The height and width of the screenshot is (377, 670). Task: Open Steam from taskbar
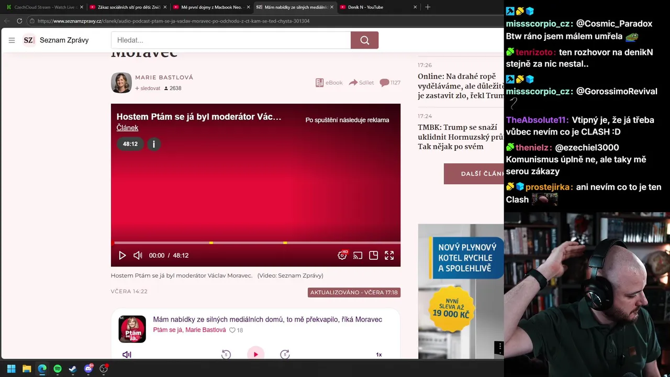click(x=73, y=369)
